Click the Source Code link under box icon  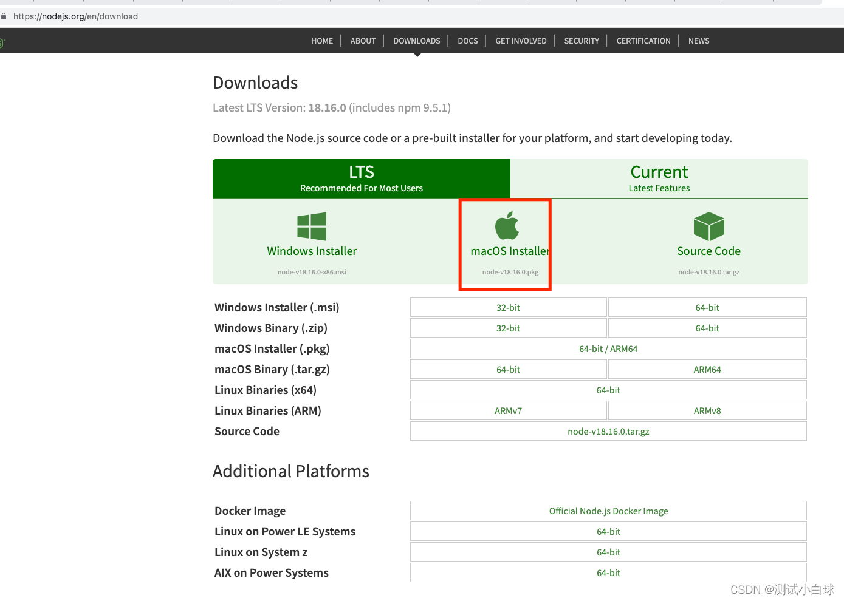click(709, 251)
